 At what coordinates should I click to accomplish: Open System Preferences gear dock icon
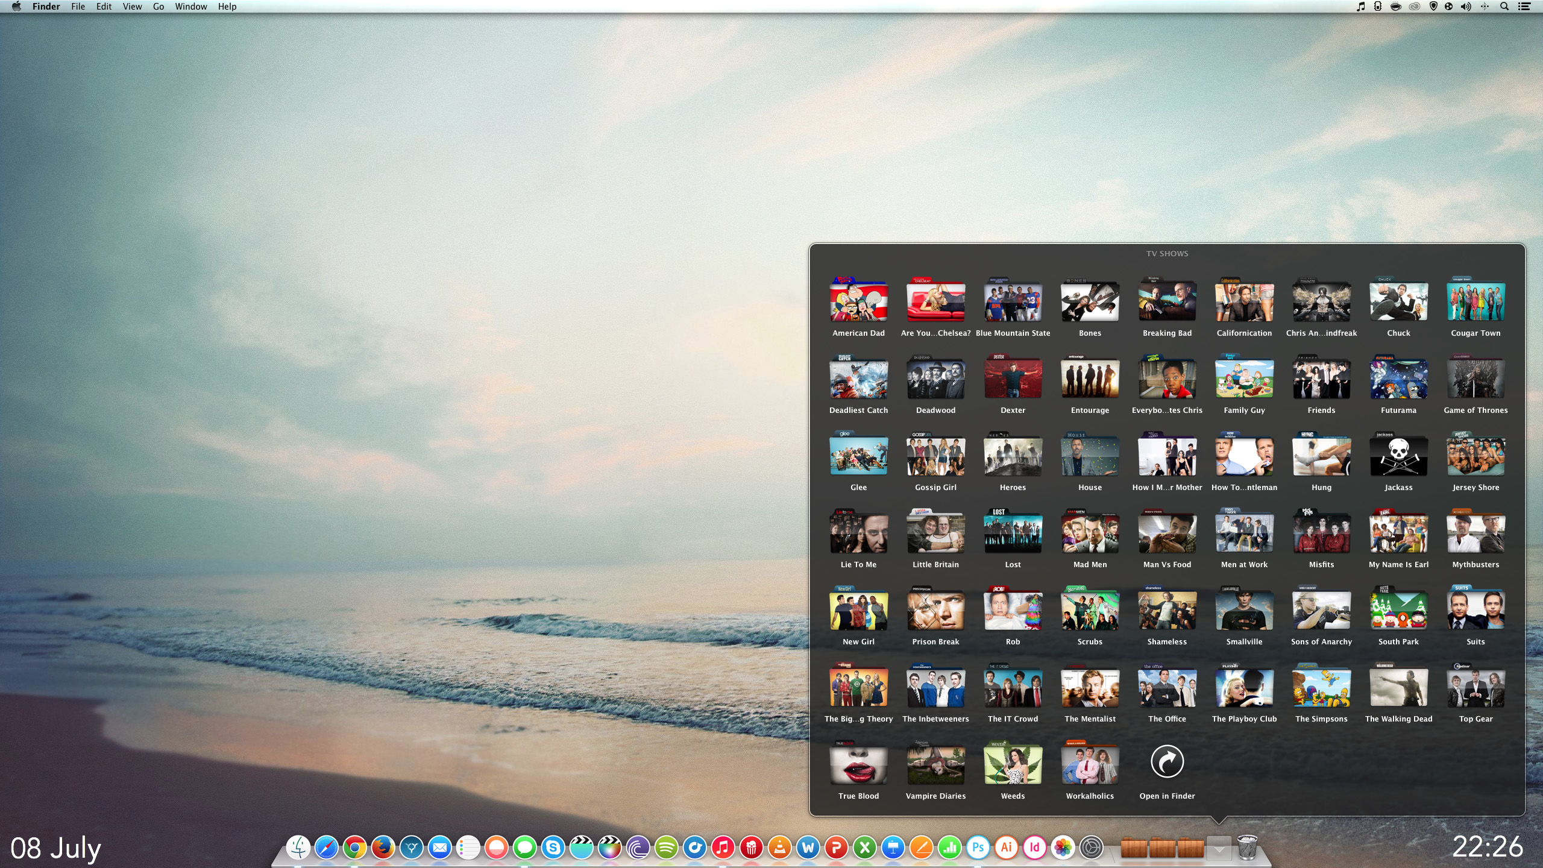(1092, 848)
